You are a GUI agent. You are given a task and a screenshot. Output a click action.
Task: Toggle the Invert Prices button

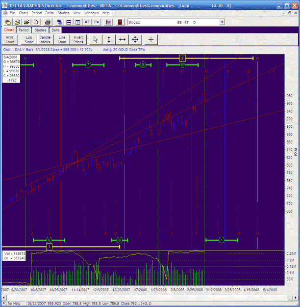coord(78,40)
